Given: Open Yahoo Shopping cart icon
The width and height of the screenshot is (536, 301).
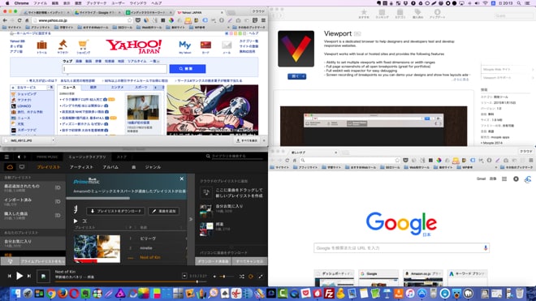Looking at the screenshot, I should pyautogui.click(x=83, y=47).
